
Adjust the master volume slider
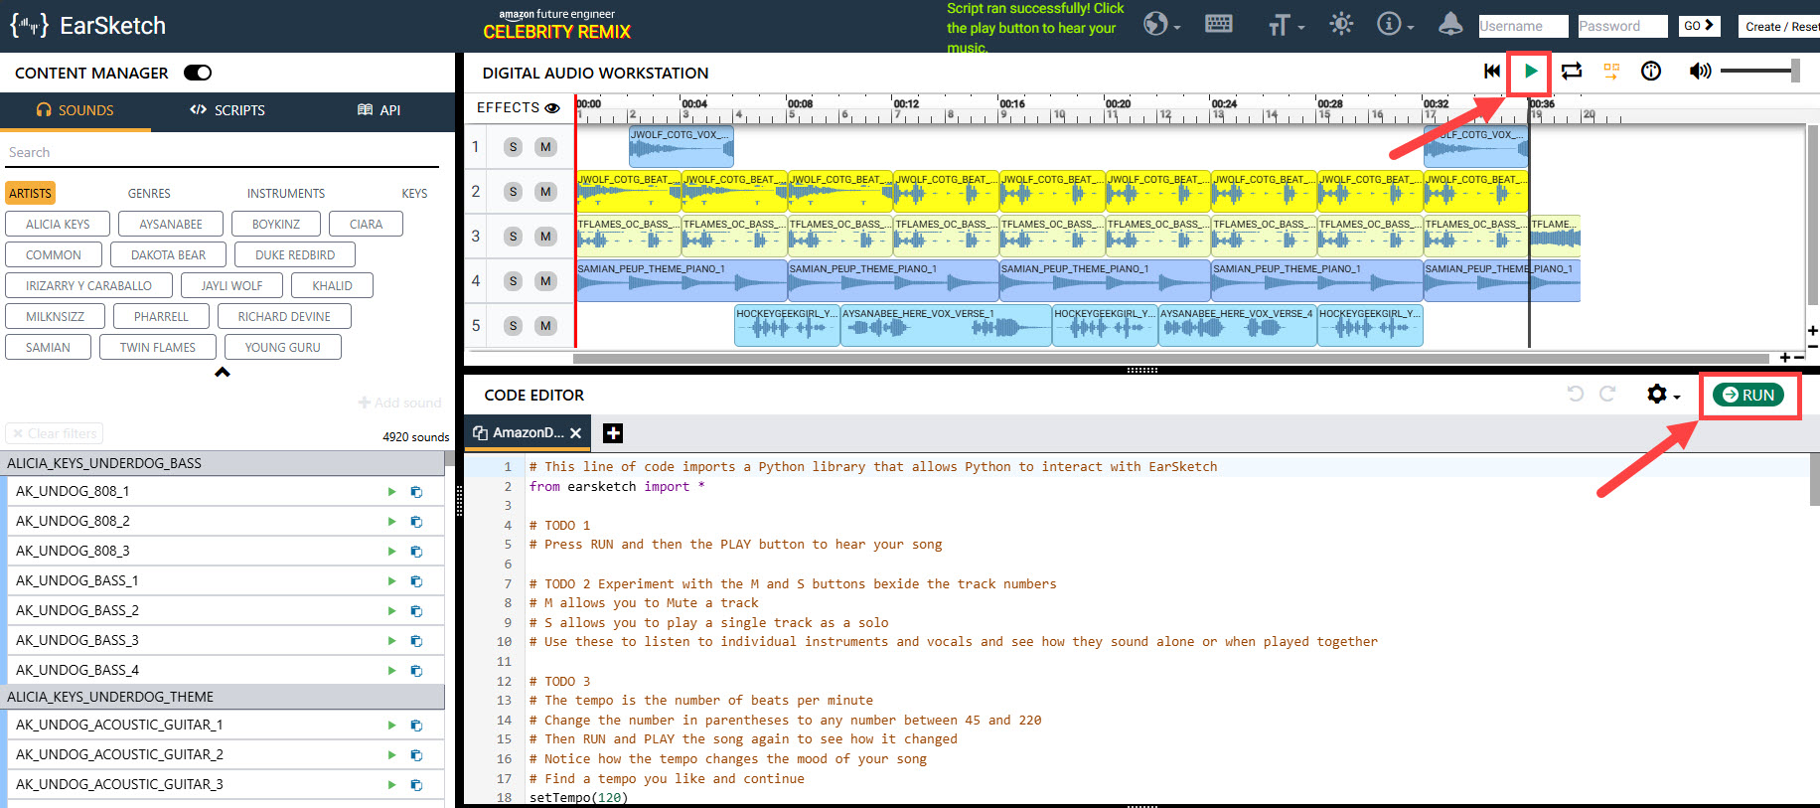pos(1758,71)
